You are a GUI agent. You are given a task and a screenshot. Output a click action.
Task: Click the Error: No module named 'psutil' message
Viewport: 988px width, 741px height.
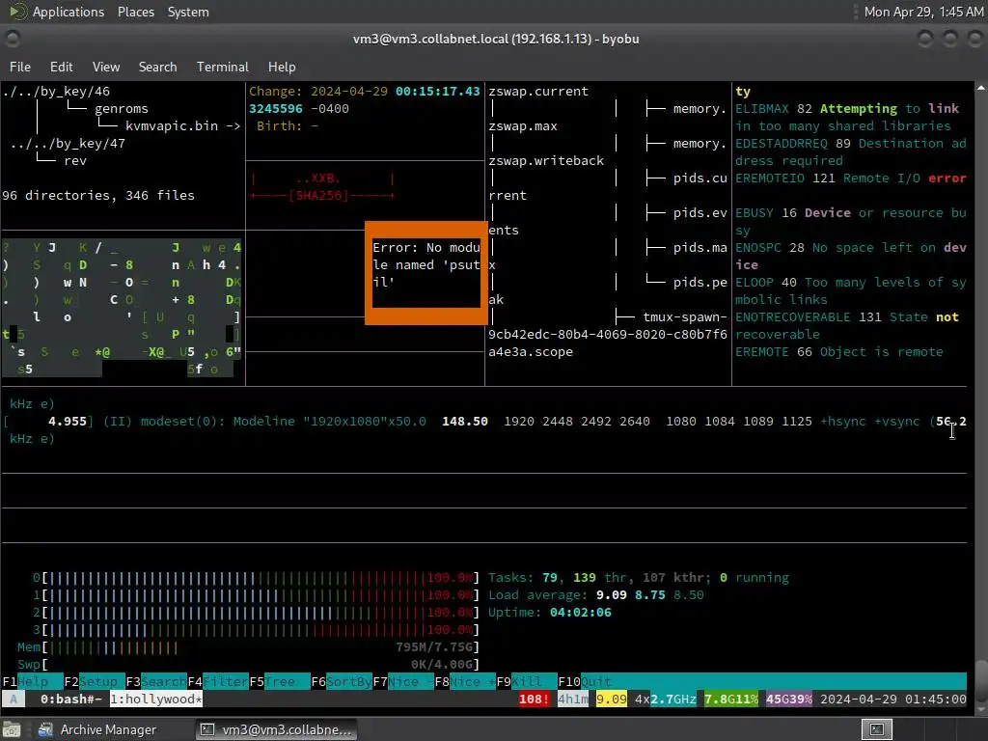426,264
